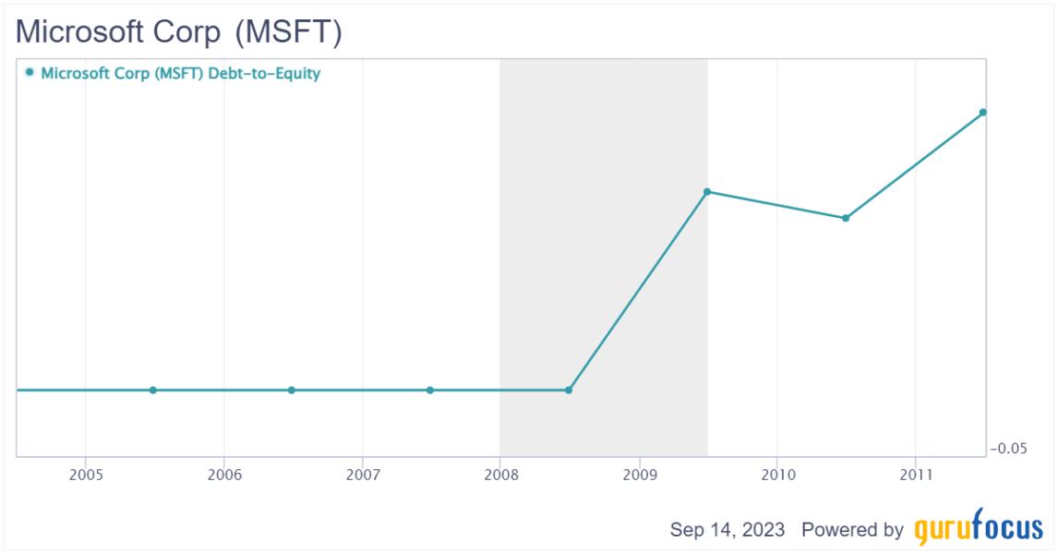The height and width of the screenshot is (554, 1058).
Task: Click the Sep 14, 2023 date text
Action: coord(727,530)
